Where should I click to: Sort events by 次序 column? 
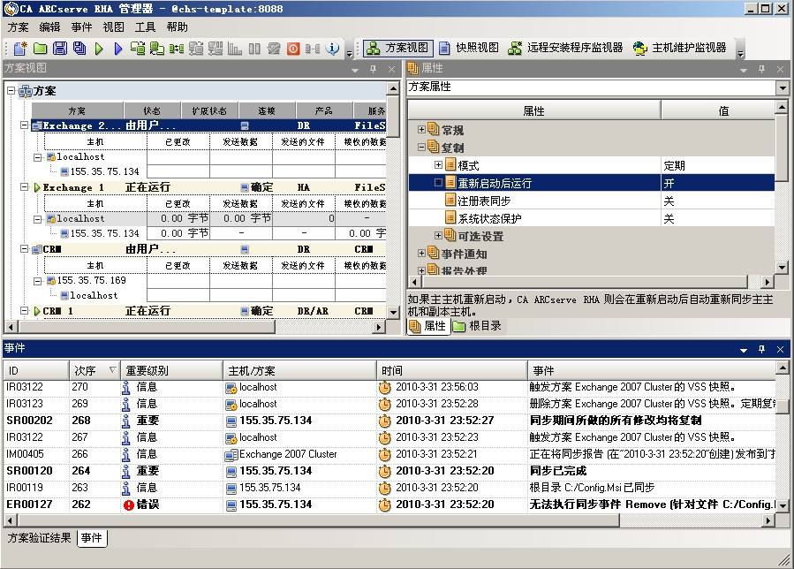pyautogui.click(x=95, y=371)
